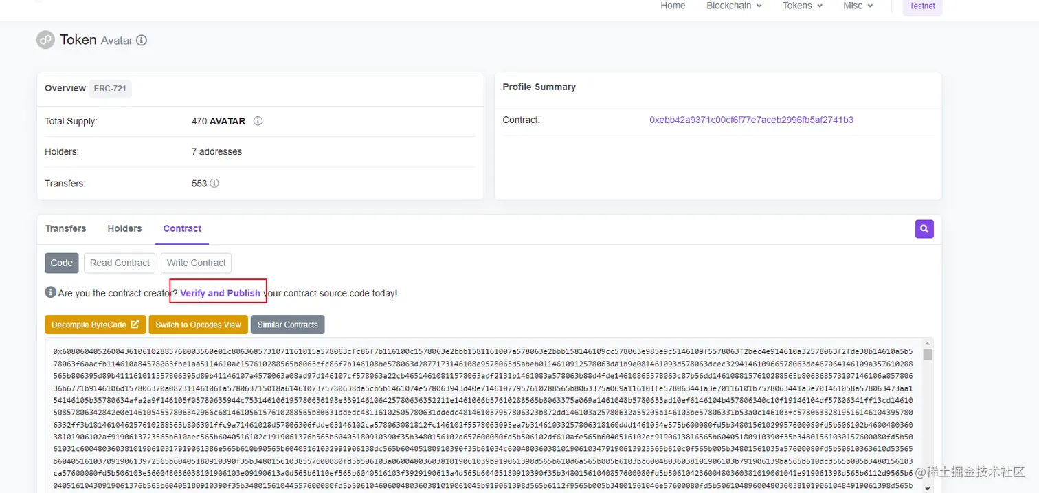Click the '7 addresses' holders value

coord(216,151)
